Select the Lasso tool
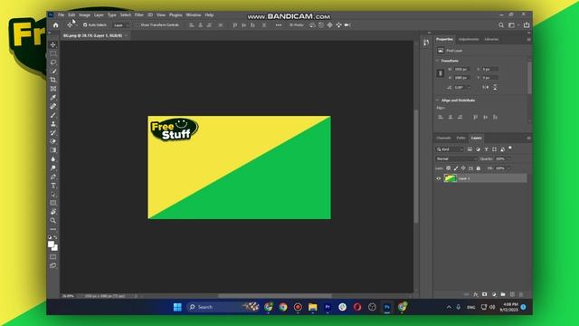This screenshot has height=326, width=579. click(x=53, y=62)
